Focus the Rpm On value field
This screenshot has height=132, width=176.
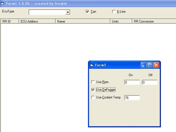tap(132, 82)
